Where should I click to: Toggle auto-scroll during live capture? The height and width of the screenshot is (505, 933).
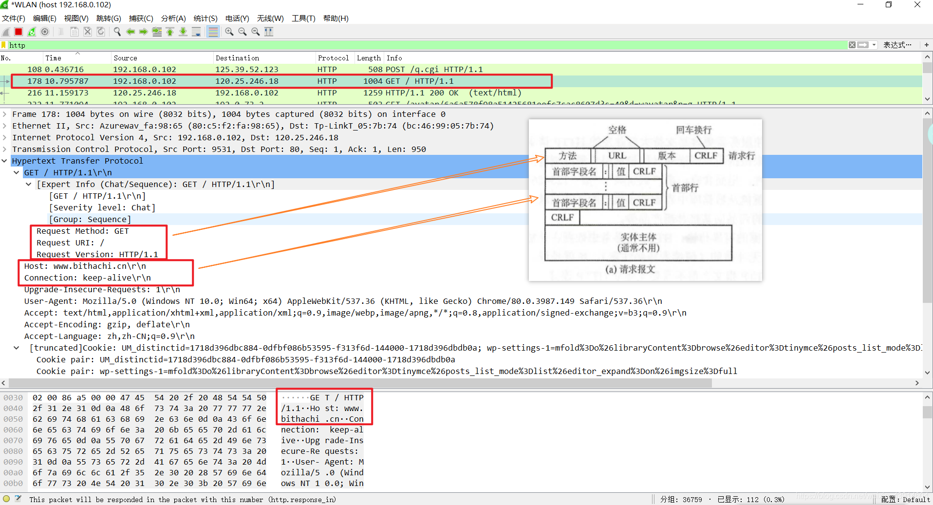coord(196,32)
